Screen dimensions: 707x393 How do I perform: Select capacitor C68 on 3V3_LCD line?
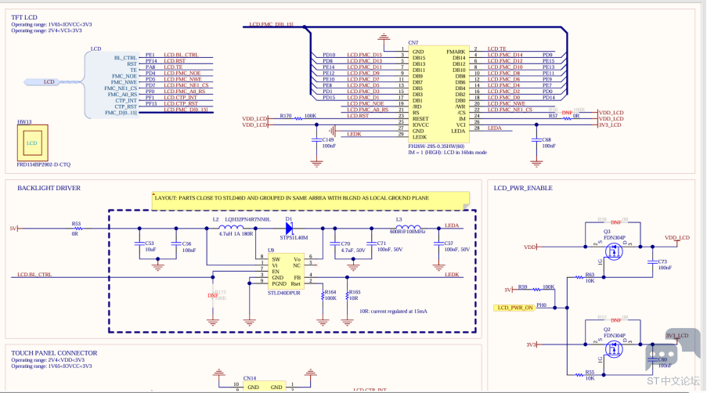[536, 140]
